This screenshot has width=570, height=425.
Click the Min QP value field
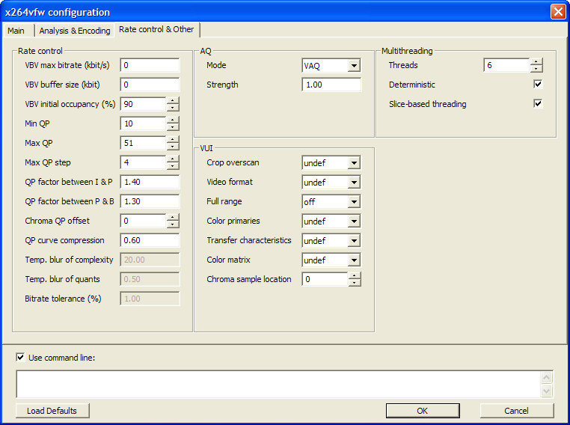[143, 123]
